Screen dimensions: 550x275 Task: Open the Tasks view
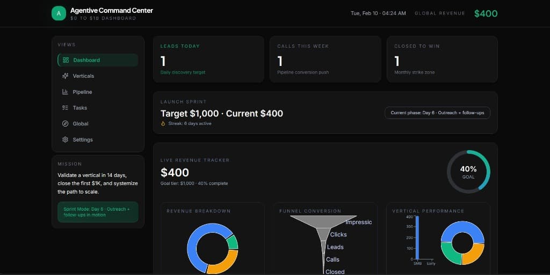(79, 108)
